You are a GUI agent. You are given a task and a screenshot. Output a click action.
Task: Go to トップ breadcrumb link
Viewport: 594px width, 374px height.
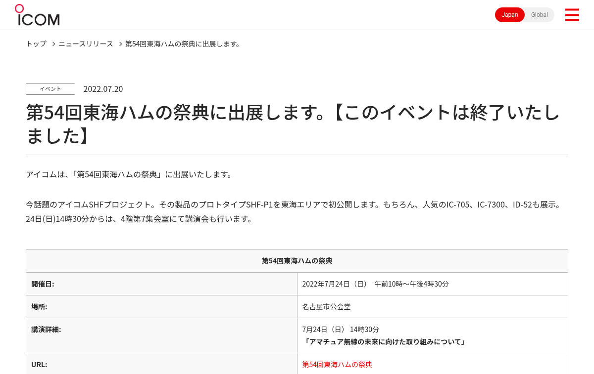click(x=36, y=43)
